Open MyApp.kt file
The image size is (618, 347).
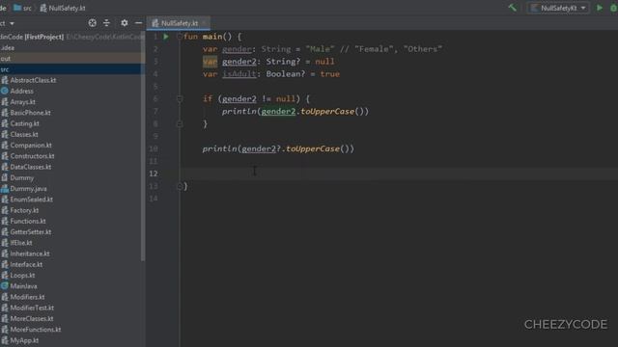click(24, 340)
